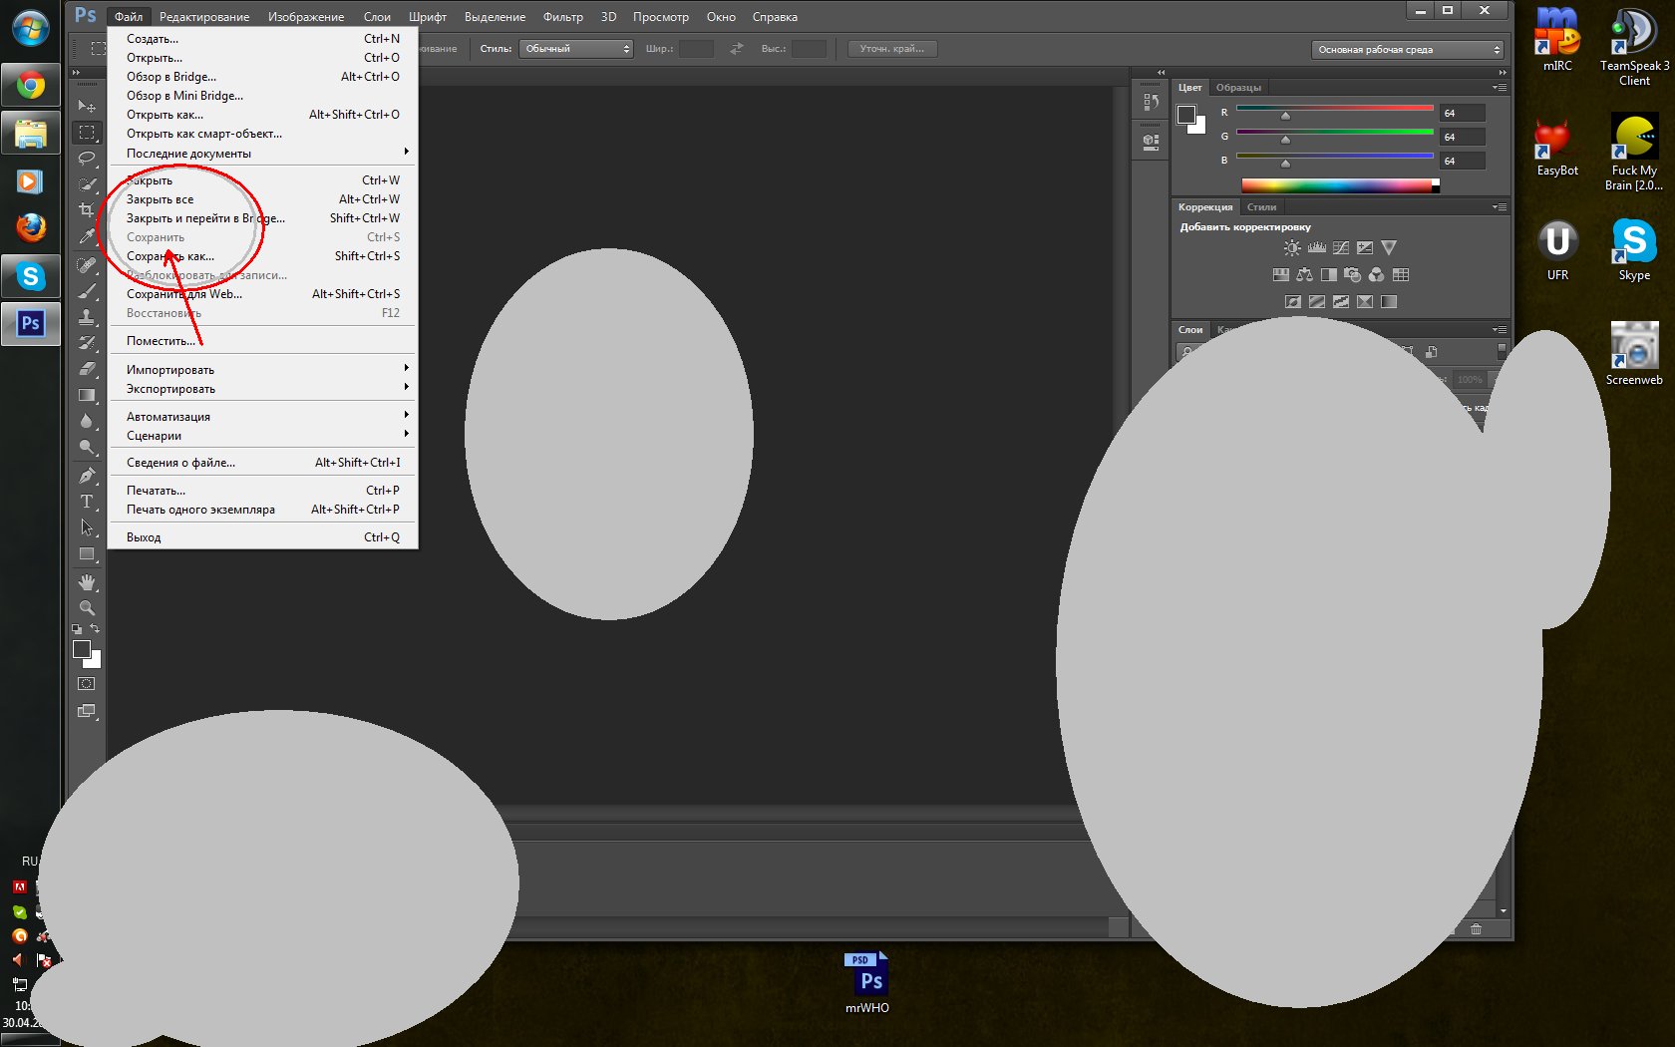Add Threshold adjustment
The width and height of the screenshot is (1675, 1047).
pyautogui.click(x=1341, y=302)
